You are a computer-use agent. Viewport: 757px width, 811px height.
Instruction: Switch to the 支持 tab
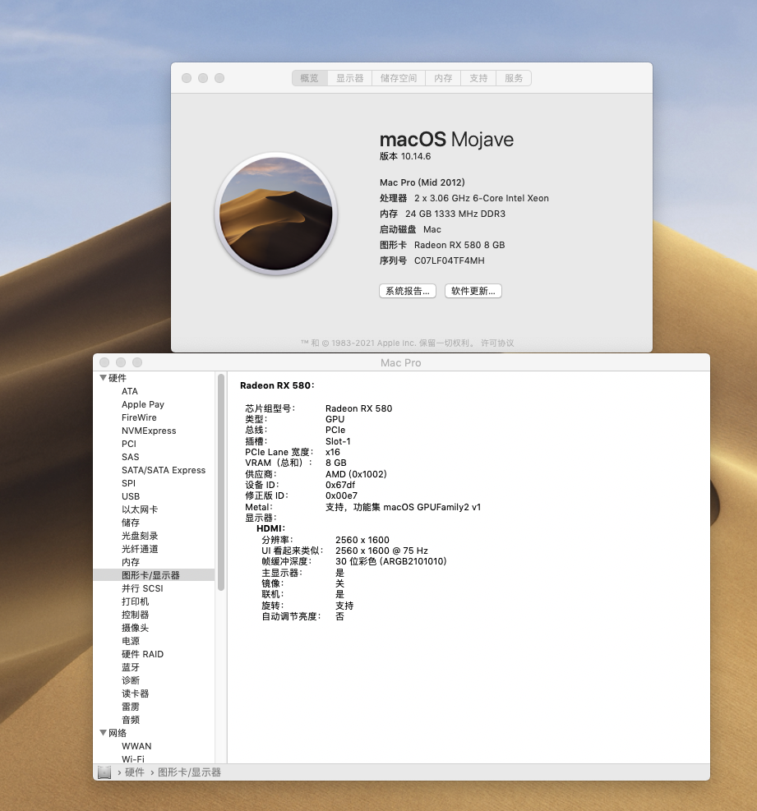(478, 78)
